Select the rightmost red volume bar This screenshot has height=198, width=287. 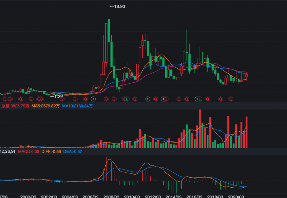(247, 132)
